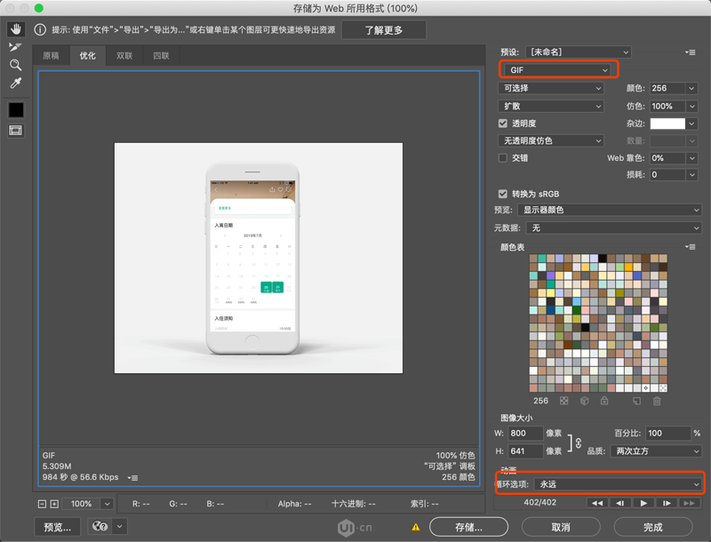The height and width of the screenshot is (542, 711).
Task: Click the first color table swatch
Action: 533,259
